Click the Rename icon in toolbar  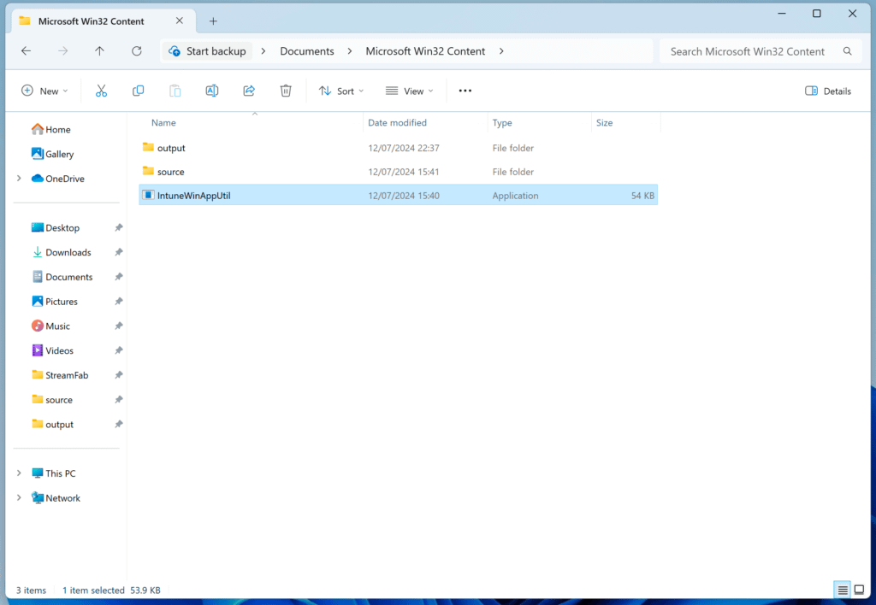pos(212,91)
